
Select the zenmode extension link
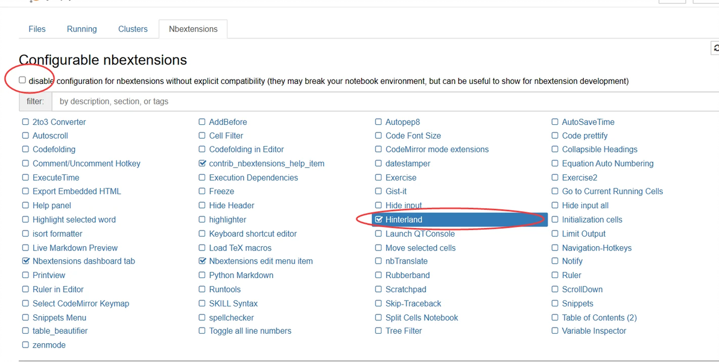[x=49, y=345]
